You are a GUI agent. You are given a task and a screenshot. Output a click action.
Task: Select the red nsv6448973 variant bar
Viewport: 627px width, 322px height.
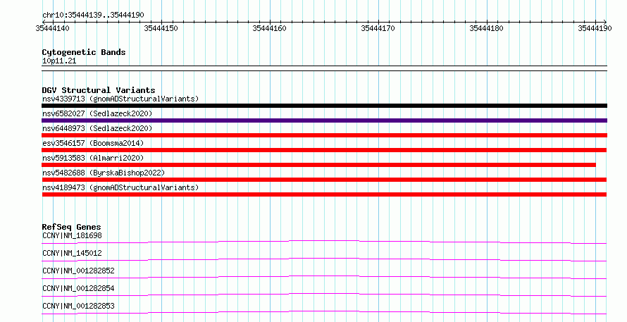click(324, 135)
